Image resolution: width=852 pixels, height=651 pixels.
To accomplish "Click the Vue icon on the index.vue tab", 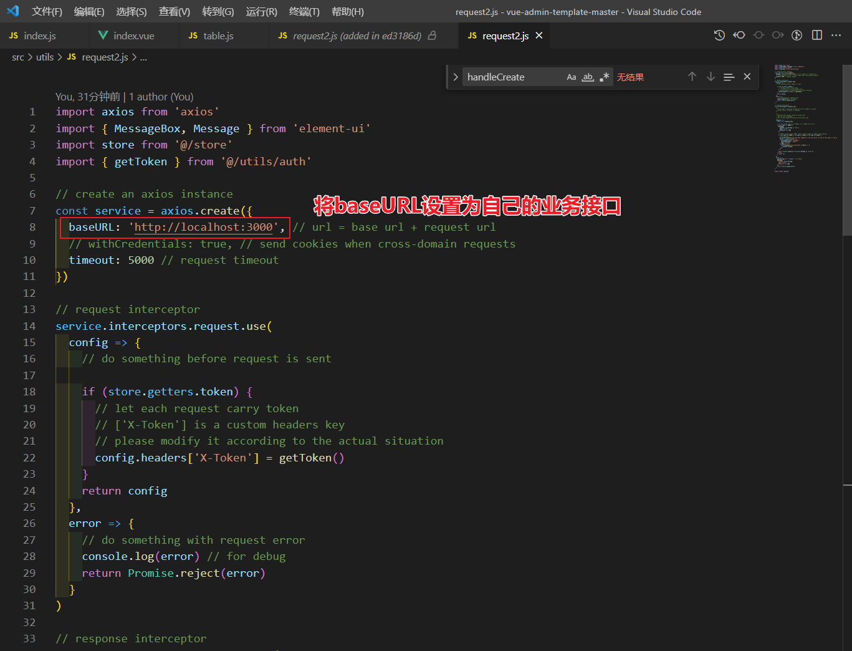I will click(x=103, y=36).
